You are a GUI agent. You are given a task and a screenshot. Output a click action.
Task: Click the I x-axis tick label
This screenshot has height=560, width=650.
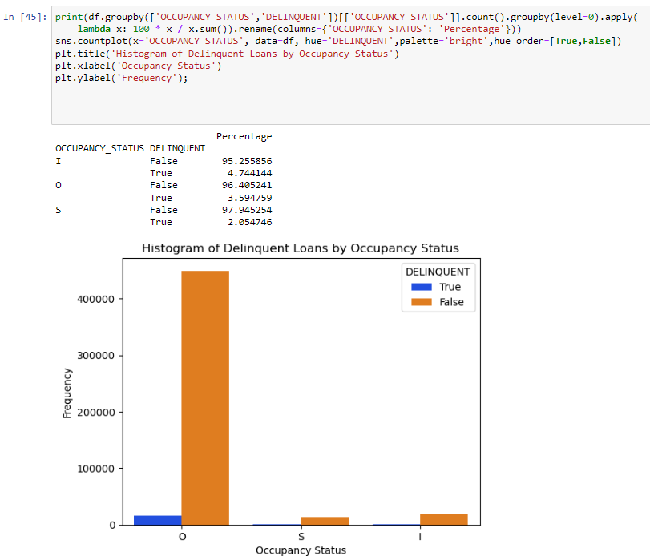pyautogui.click(x=420, y=537)
